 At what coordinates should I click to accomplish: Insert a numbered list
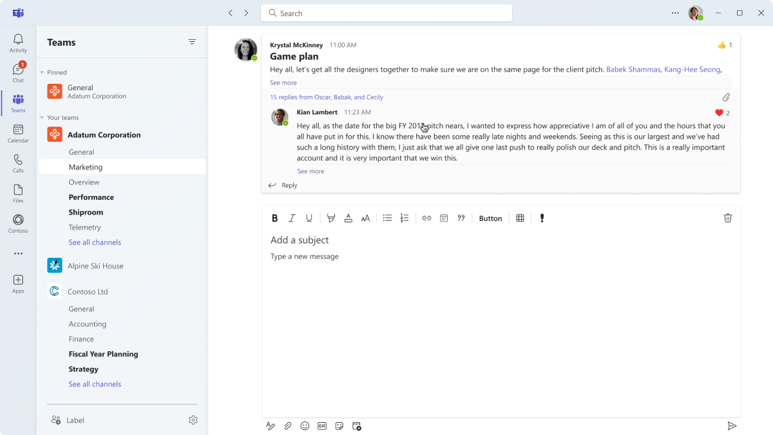tap(405, 218)
